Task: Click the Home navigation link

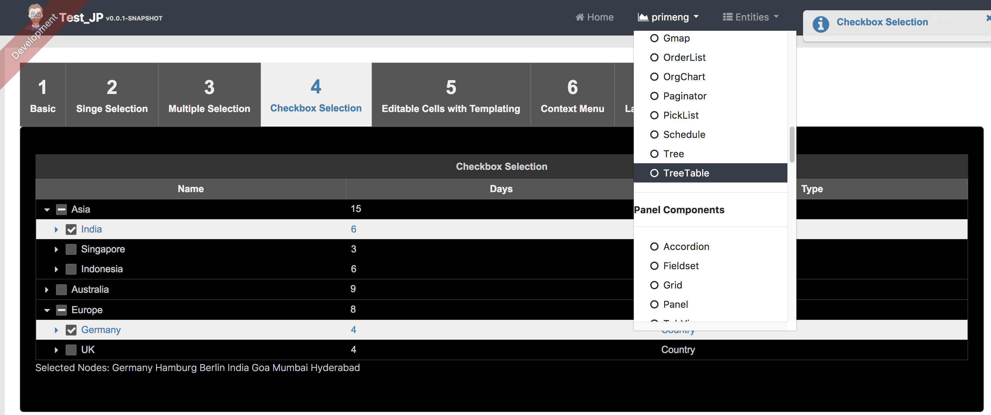Action: pos(600,17)
